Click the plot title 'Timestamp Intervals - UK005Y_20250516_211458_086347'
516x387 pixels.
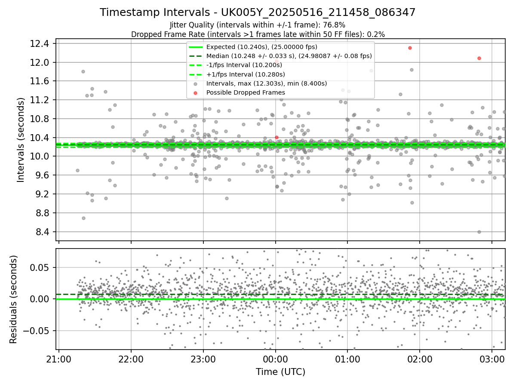coord(258,12)
